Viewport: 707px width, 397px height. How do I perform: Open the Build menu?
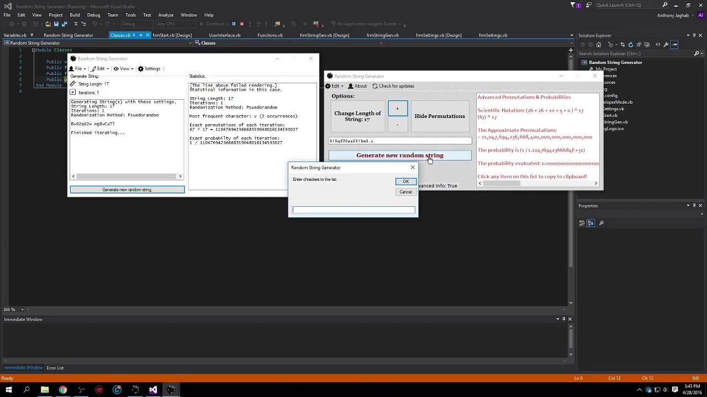click(75, 15)
